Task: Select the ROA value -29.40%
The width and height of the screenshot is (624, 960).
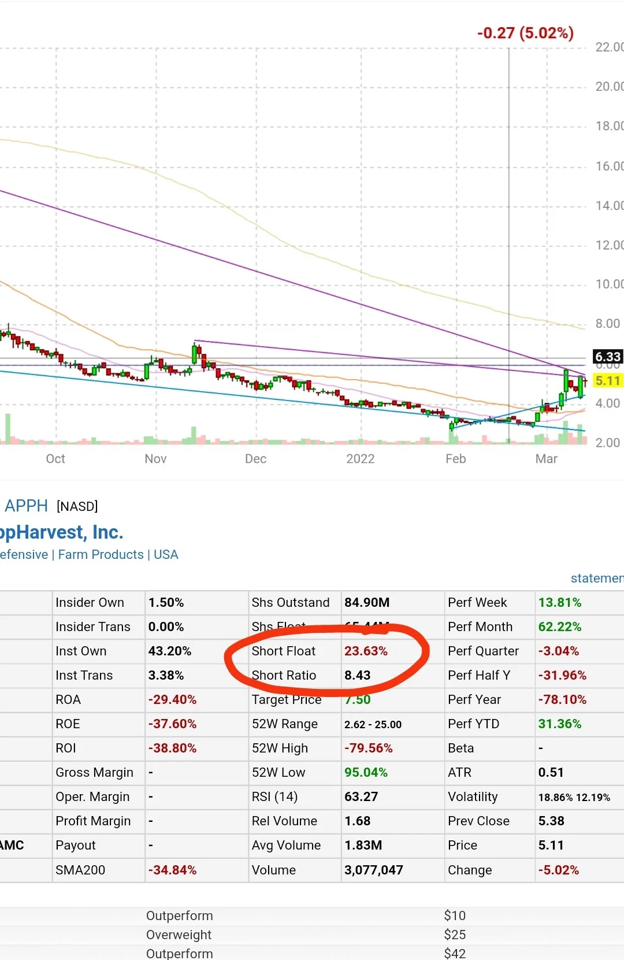Action: click(172, 699)
